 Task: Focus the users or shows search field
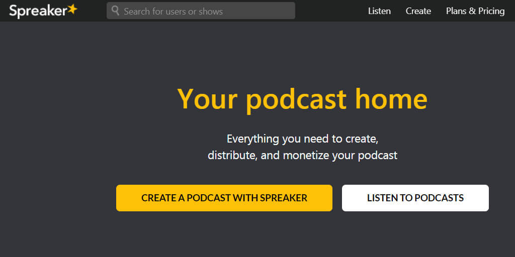click(201, 11)
